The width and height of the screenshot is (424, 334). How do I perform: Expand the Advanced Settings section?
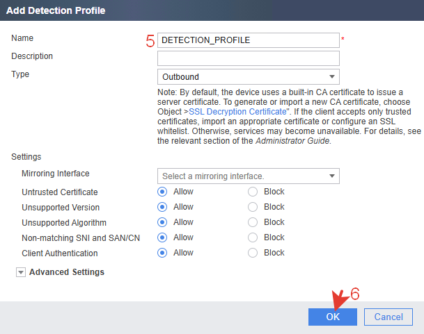pos(21,272)
